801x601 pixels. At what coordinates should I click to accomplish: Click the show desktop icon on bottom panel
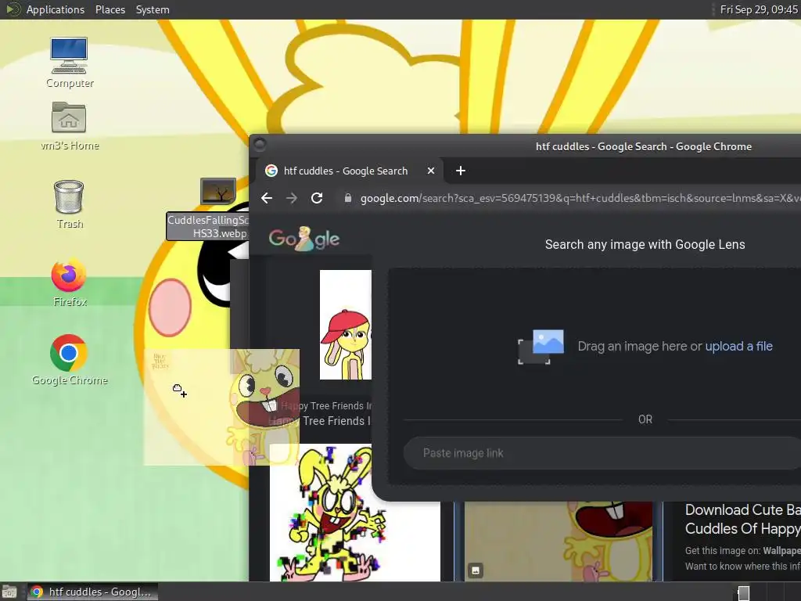tap(9, 592)
